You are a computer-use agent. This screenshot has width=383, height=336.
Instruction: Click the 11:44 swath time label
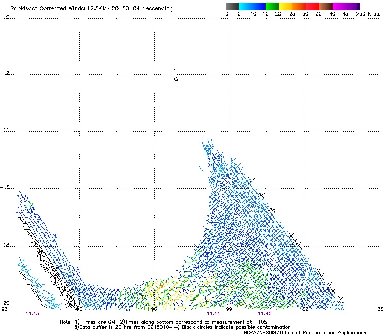click(x=213, y=314)
